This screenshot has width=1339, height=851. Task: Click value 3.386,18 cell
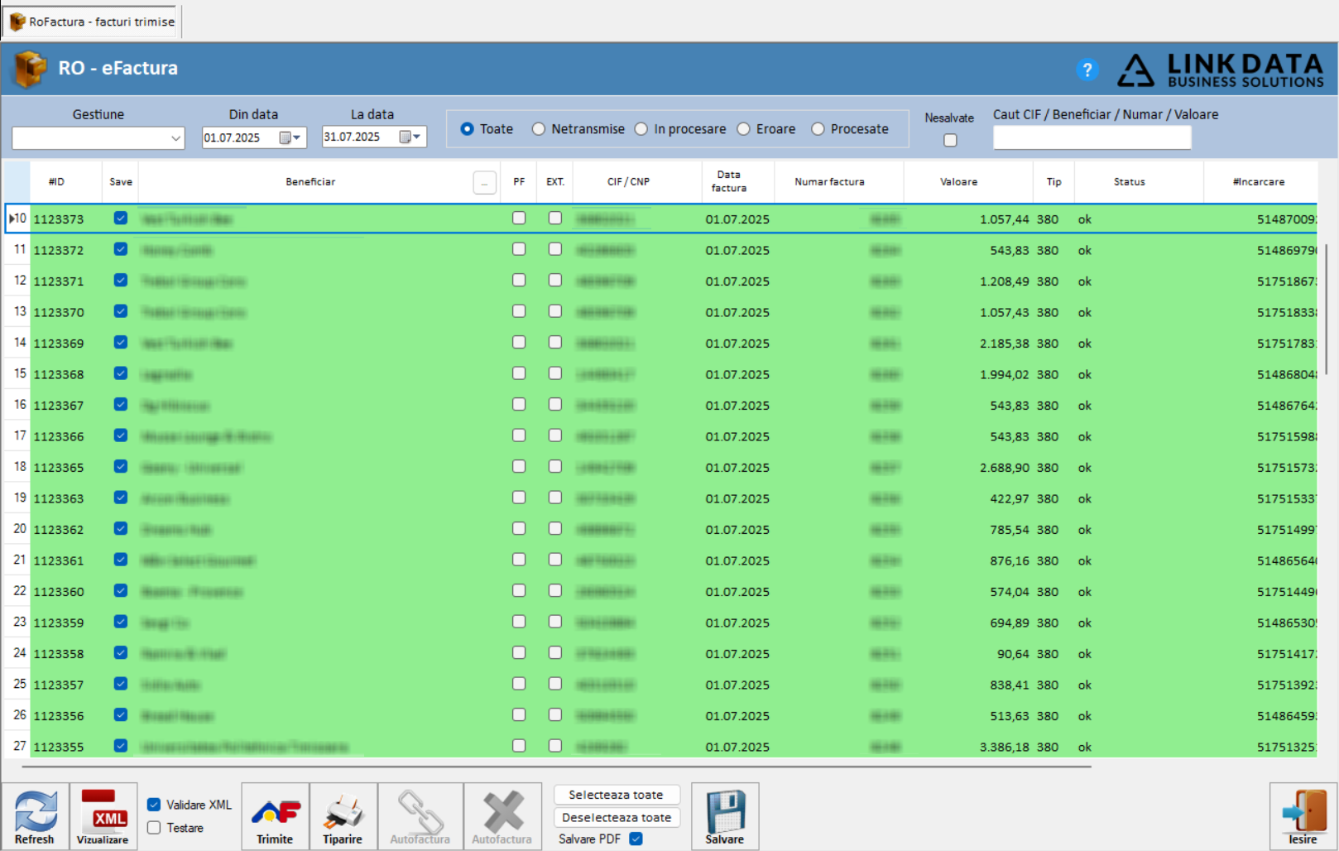click(968, 747)
